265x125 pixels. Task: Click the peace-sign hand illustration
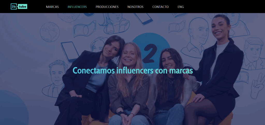click(257, 88)
